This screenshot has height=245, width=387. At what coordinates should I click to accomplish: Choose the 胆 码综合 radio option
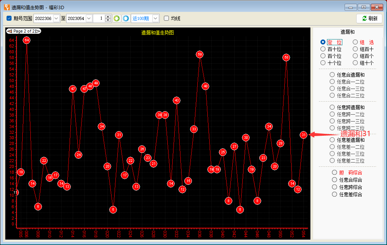click(x=335, y=173)
